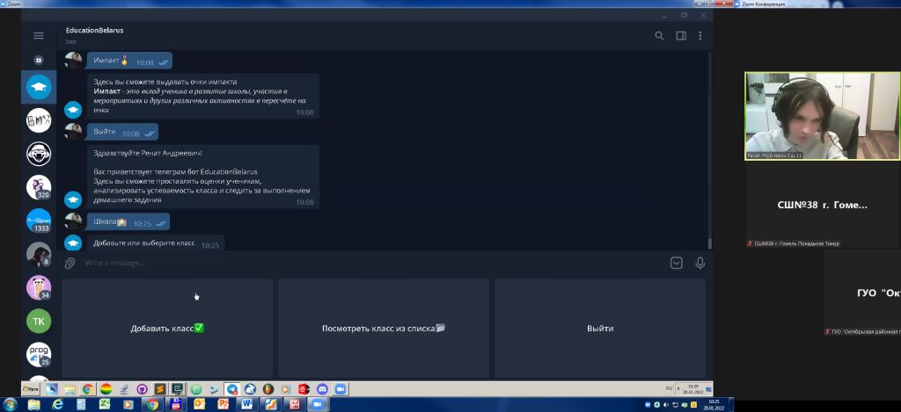Screen dimensions: 901x412
Task: Select the EducationBelarus chat in sidebar
Action: tap(39, 86)
